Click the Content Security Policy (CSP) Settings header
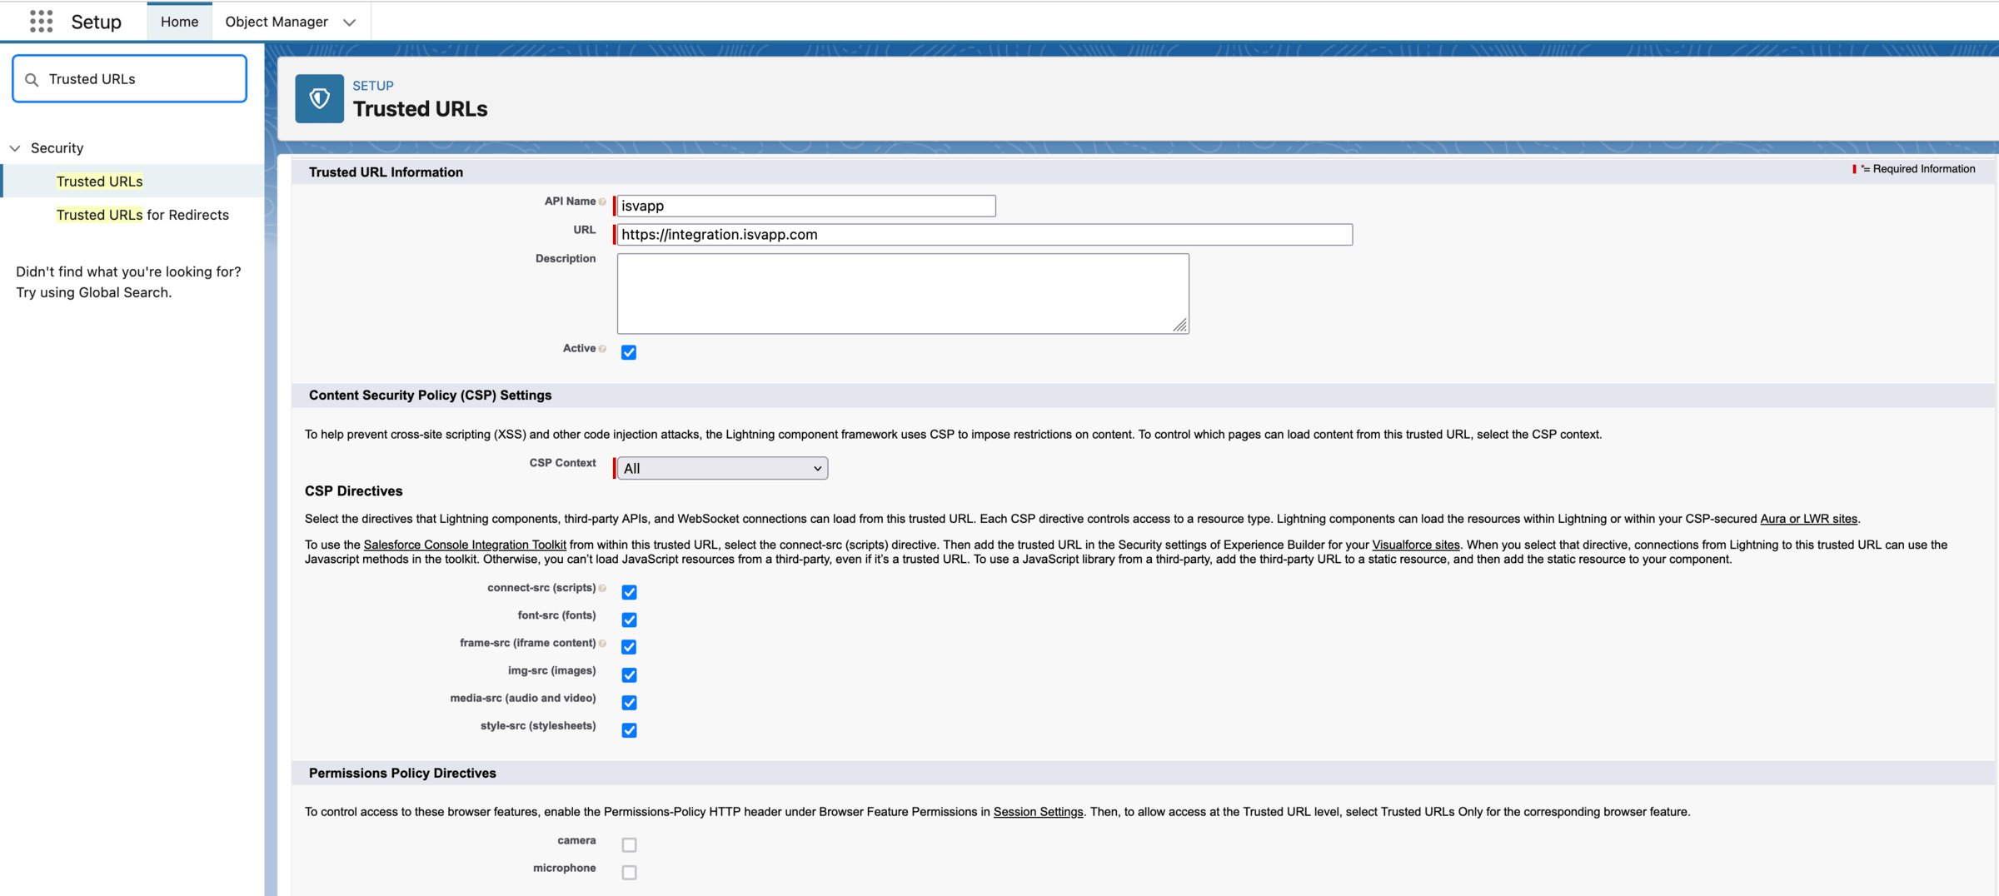 pos(430,396)
